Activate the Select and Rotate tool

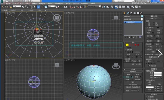(42, 7)
